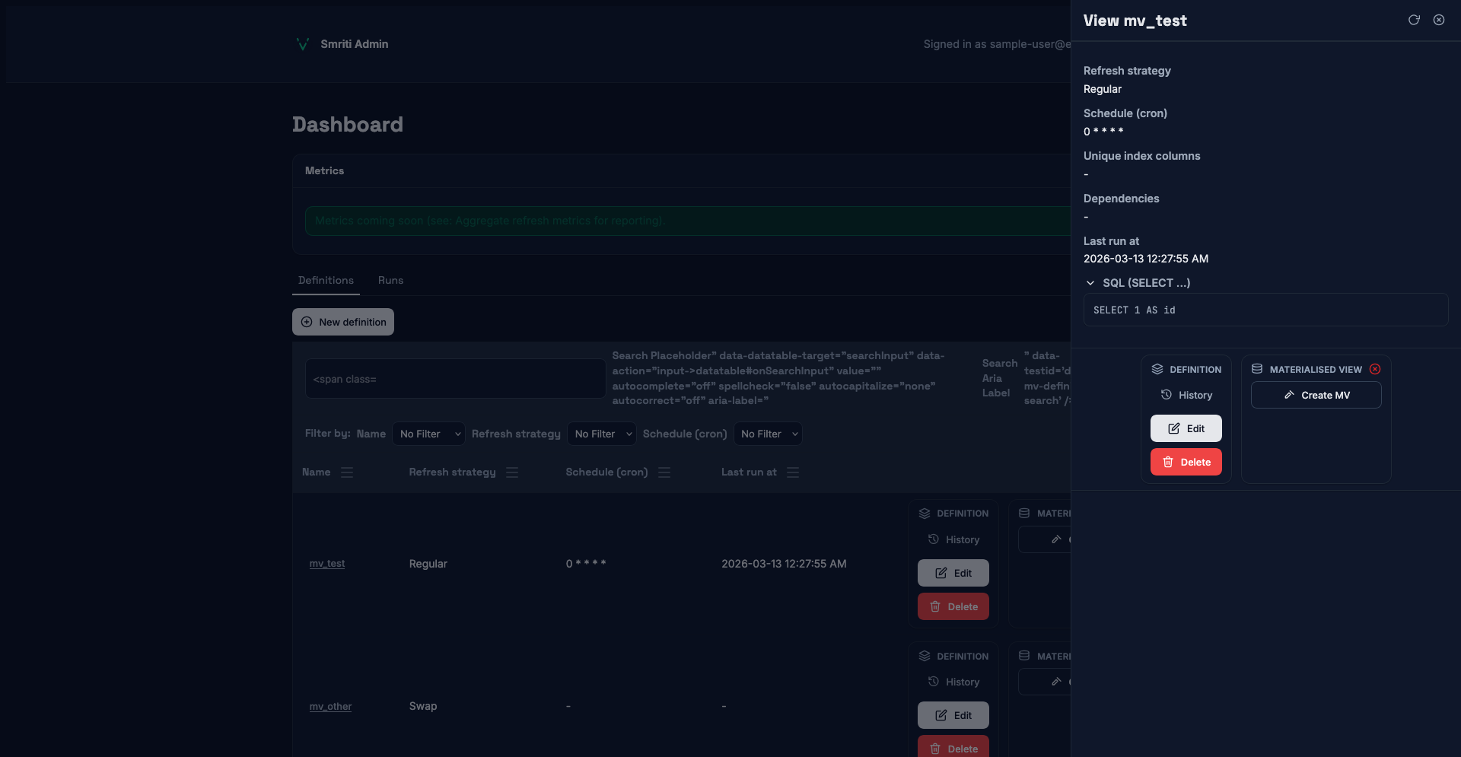Click the Create MV button
Screen dimensions: 1461x757
[x=1316, y=396]
